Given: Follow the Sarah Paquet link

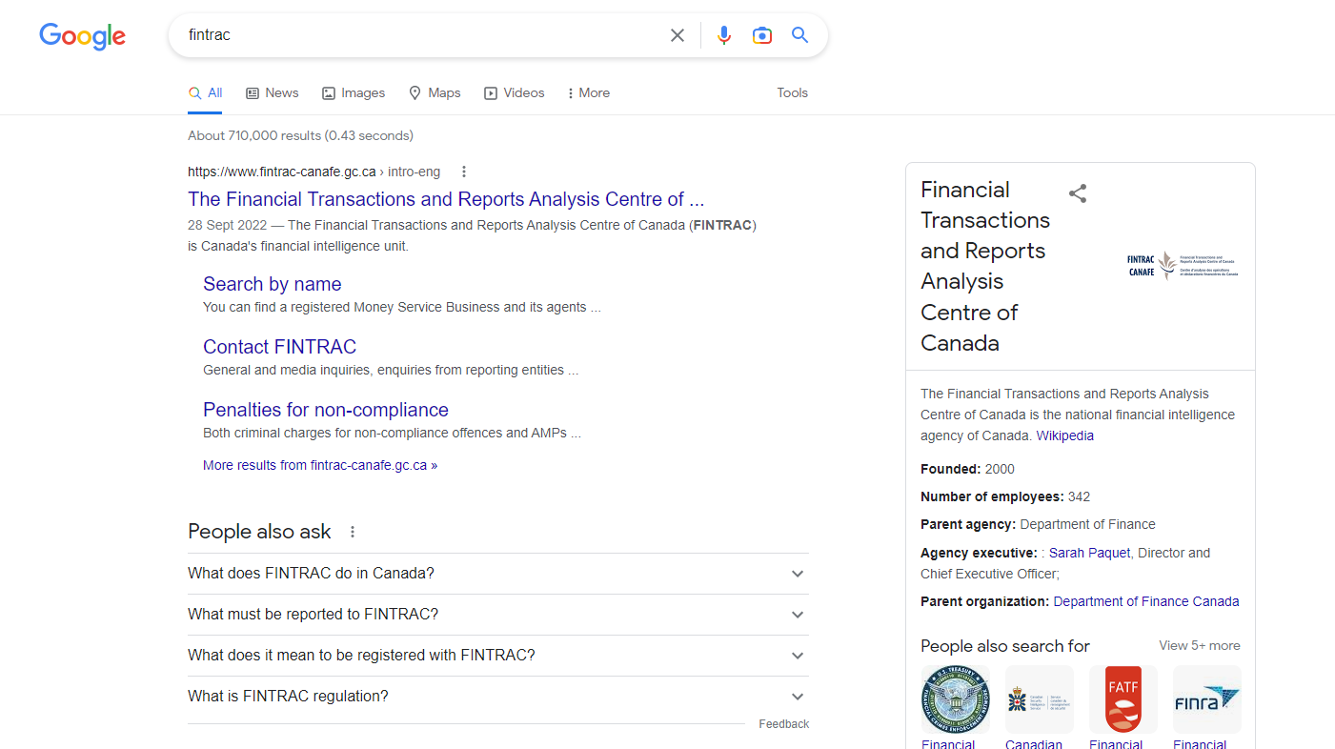Looking at the screenshot, I should (x=1089, y=553).
